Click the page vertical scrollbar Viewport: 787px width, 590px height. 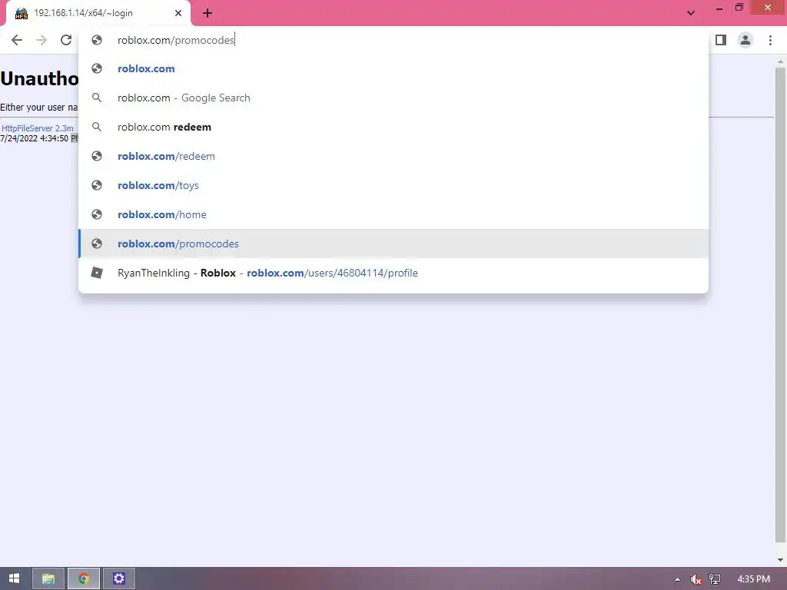(780, 305)
